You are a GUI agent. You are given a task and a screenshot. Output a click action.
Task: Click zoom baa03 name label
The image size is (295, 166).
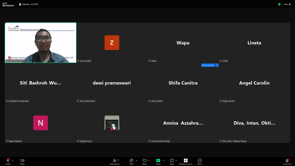pyautogui.click(x=84, y=61)
